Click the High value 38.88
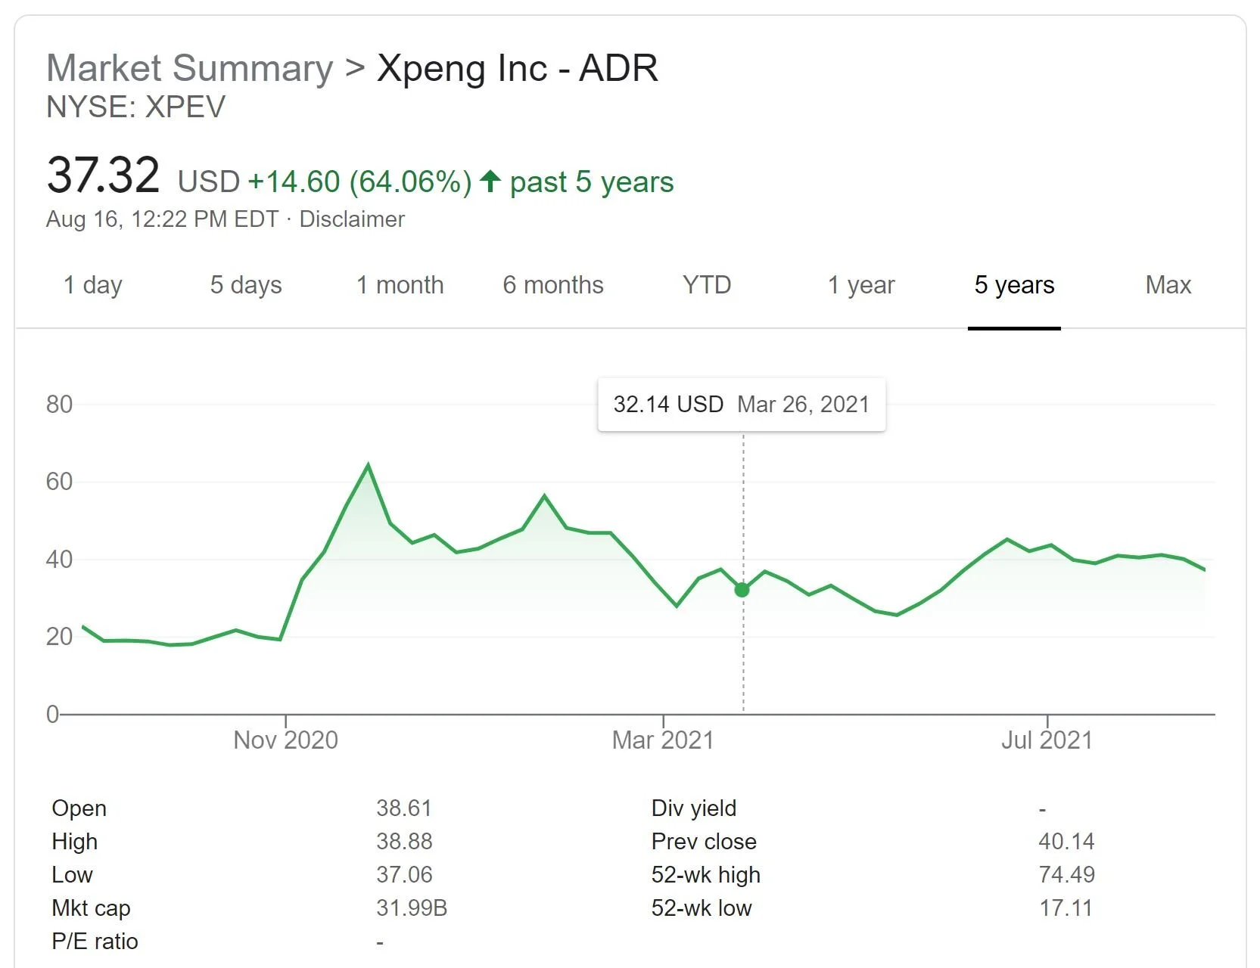 click(x=404, y=842)
